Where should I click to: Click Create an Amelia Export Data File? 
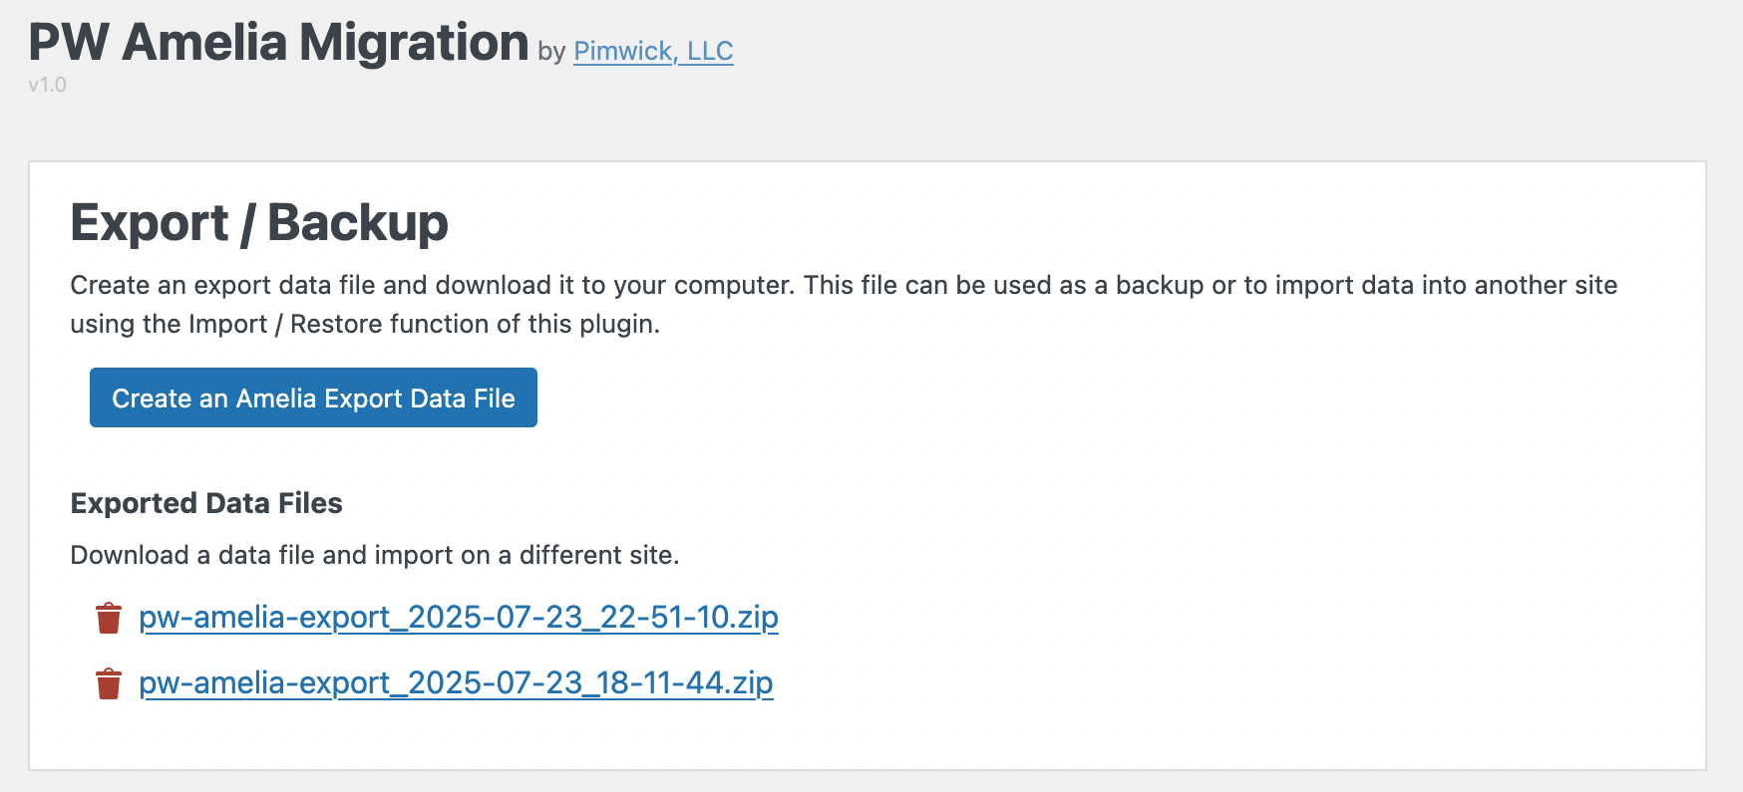coord(313,397)
